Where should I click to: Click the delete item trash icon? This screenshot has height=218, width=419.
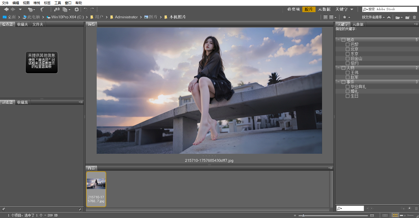(414, 17)
